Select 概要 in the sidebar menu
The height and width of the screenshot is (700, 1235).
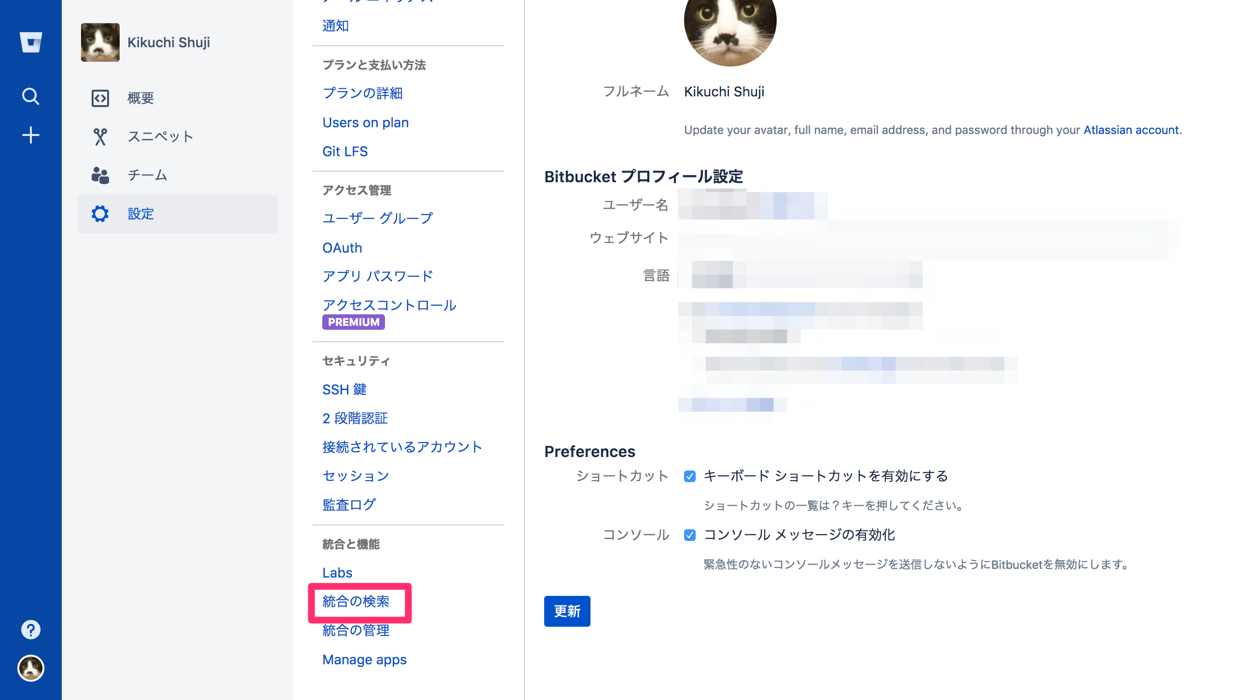pyautogui.click(x=140, y=98)
